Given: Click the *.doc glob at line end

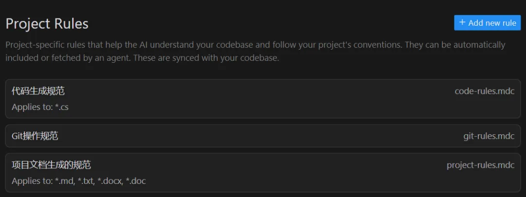Looking at the screenshot, I should pos(136,181).
